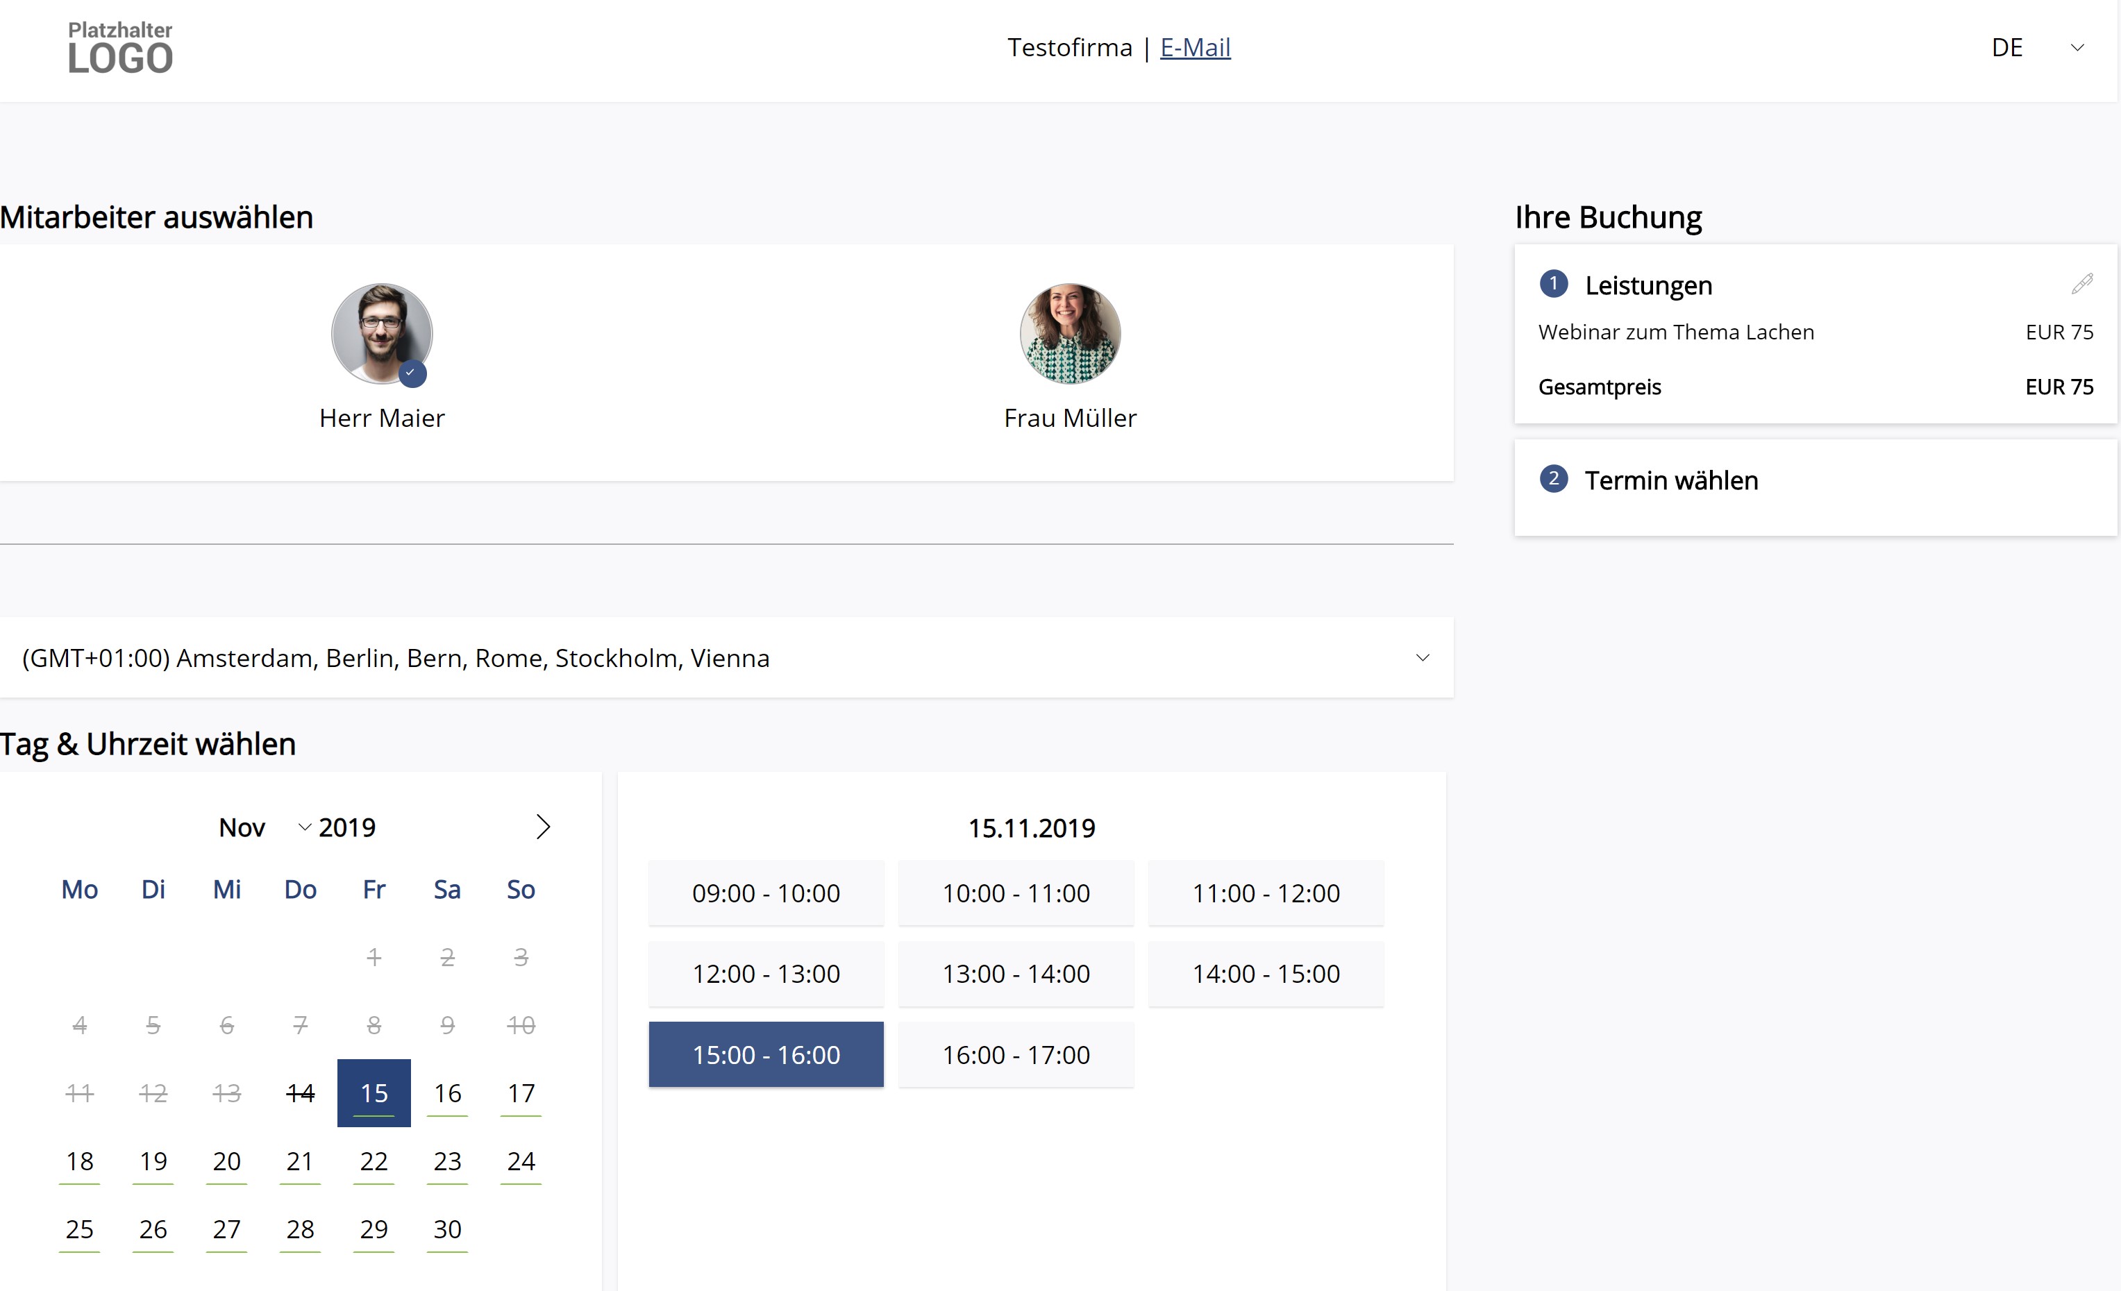Select calendar day 28

click(299, 1229)
